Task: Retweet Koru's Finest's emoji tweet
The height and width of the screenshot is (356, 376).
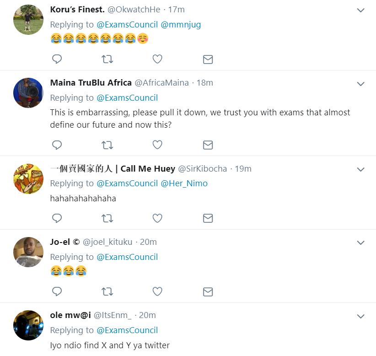Action: click(x=107, y=59)
